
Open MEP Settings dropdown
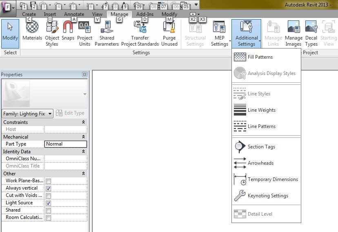point(220,33)
